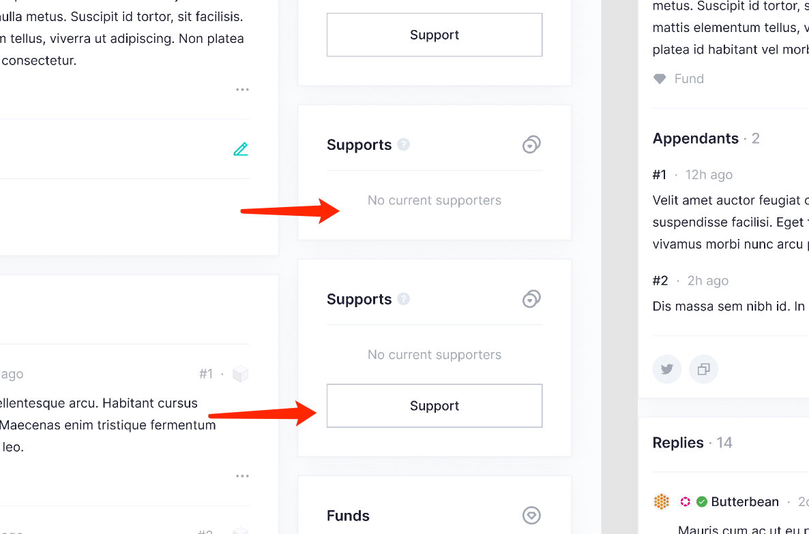Click the top Support button

[x=434, y=35]
